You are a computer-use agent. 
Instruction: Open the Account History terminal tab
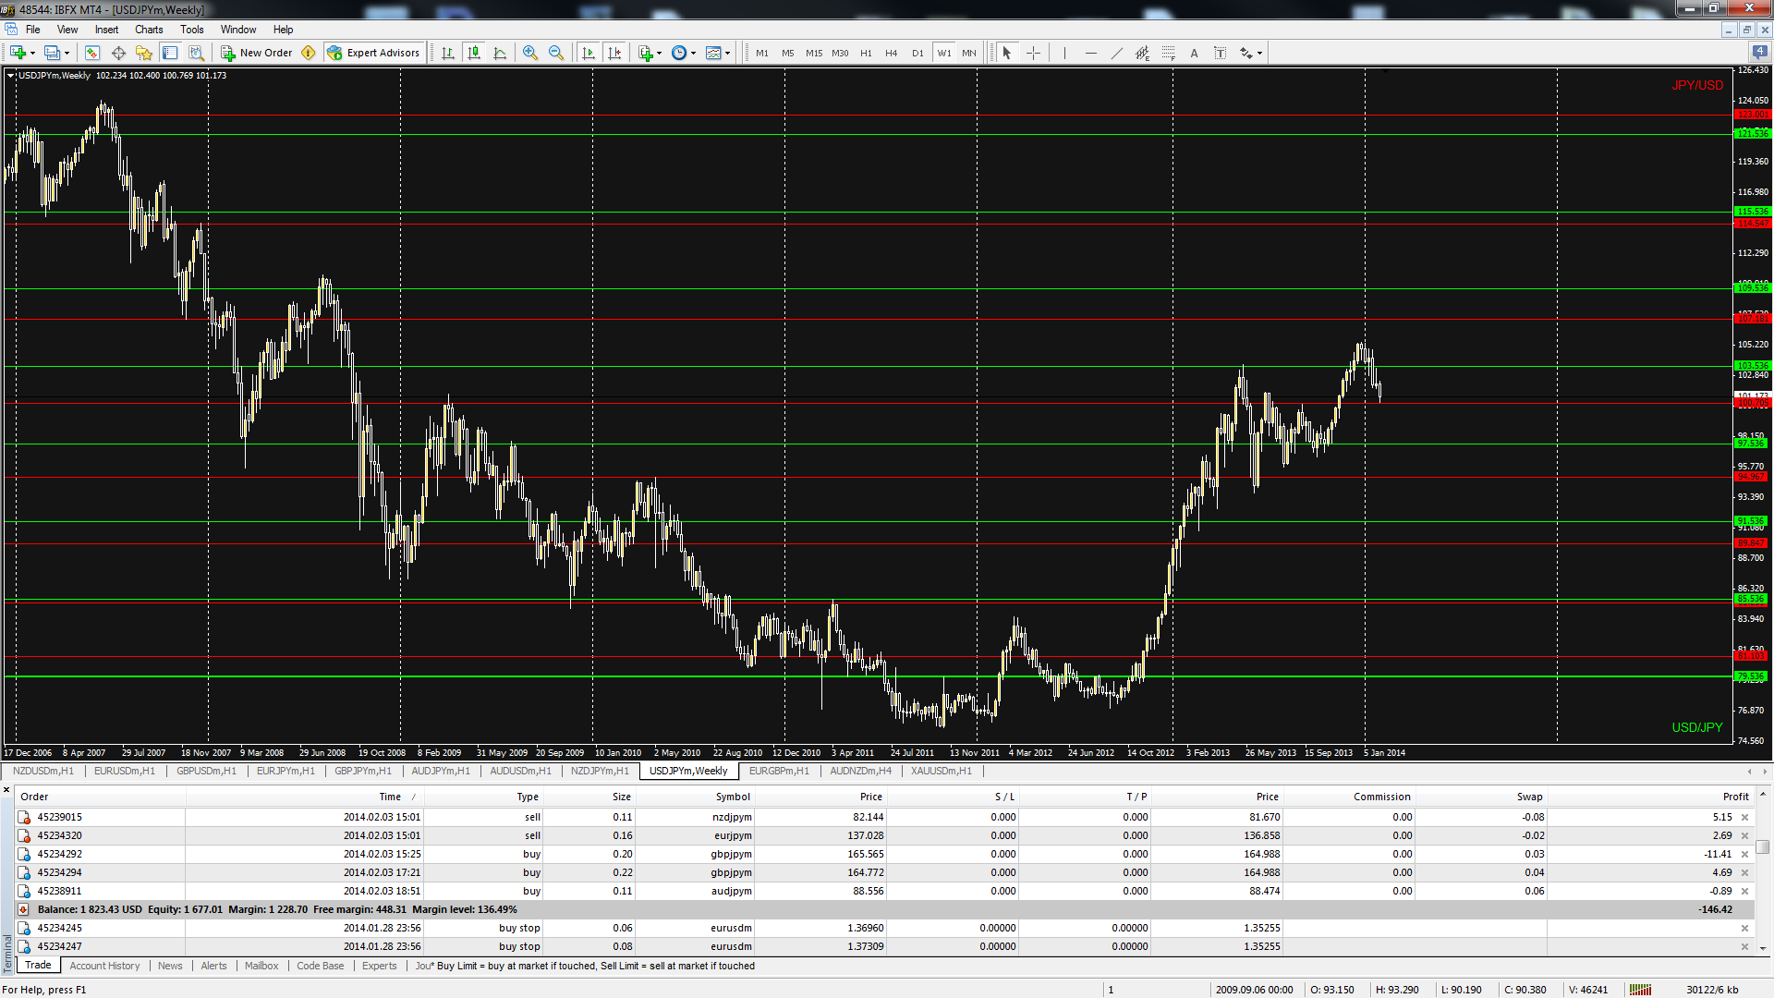[104, 966]
